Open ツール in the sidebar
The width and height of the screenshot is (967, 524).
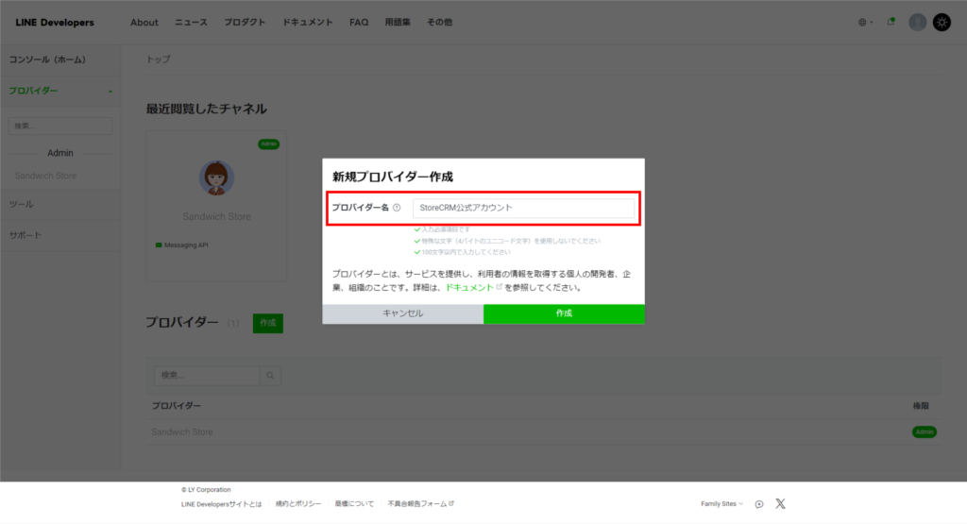tap(22, 204)
